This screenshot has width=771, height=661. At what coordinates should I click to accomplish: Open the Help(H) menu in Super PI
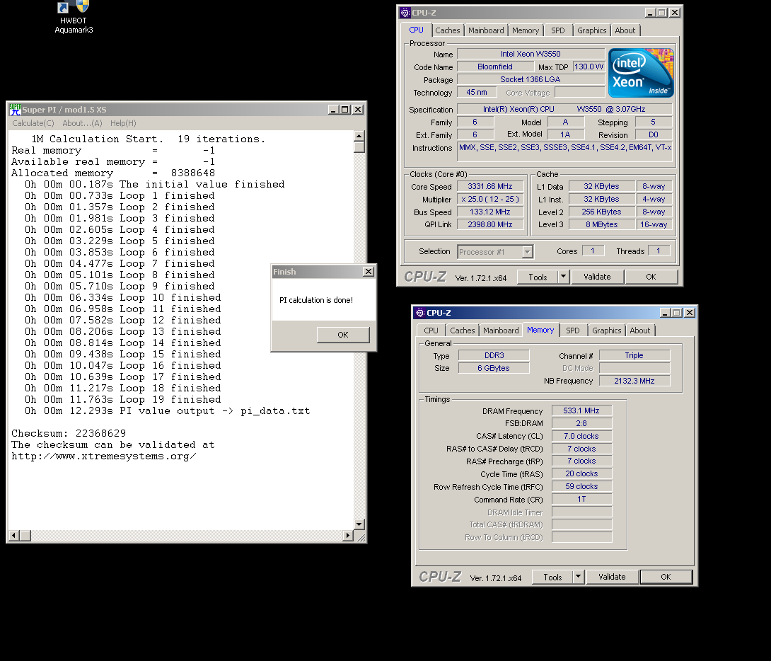(x=123, y=123)
